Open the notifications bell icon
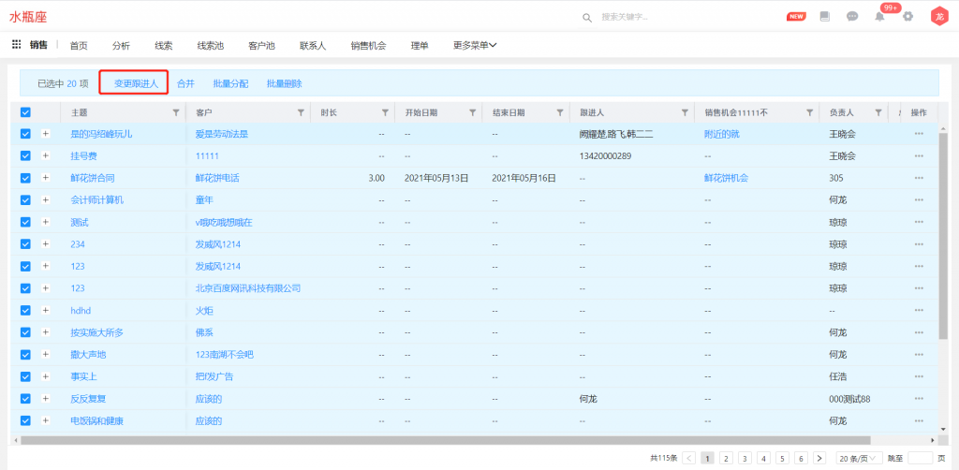This screenshot has width=959, height=470. pos(879,17)
